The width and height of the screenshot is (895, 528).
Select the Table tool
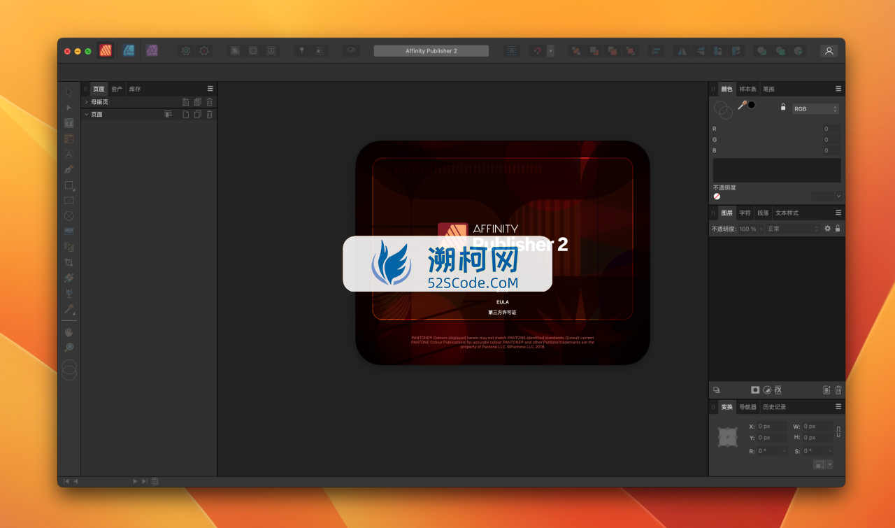[69, 138]
